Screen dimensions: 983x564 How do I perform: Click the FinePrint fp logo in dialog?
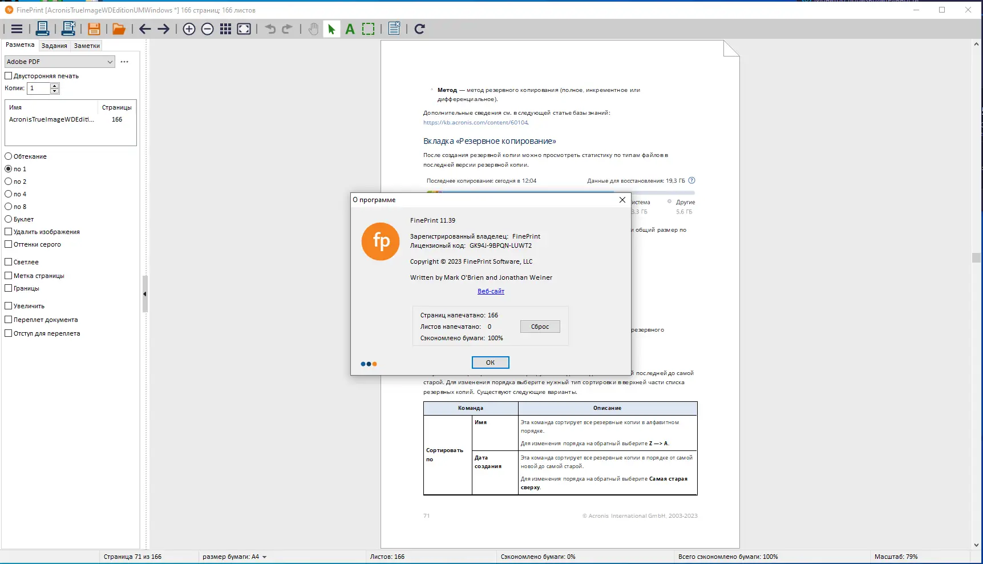[x=381, y=241]
